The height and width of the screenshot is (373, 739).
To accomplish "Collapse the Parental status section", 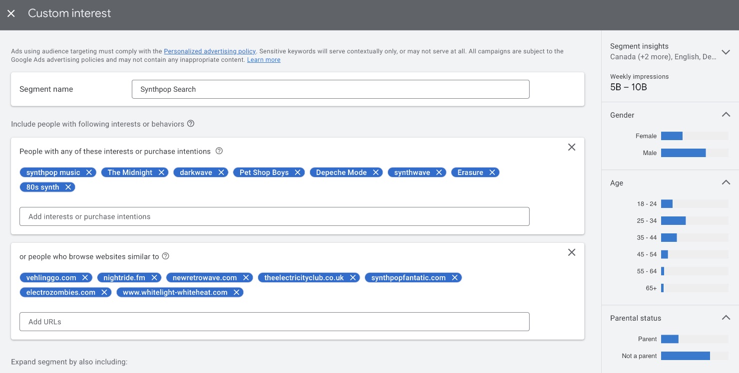I will 726,318.
